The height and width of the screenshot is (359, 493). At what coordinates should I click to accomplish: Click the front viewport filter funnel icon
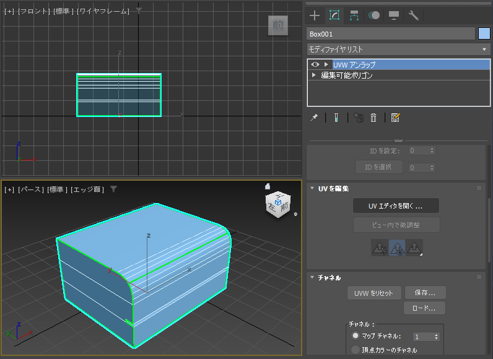point(139,11)
